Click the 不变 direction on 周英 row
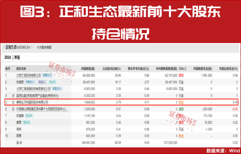This screenshot has height=154, width=241. tap(181, 129)
